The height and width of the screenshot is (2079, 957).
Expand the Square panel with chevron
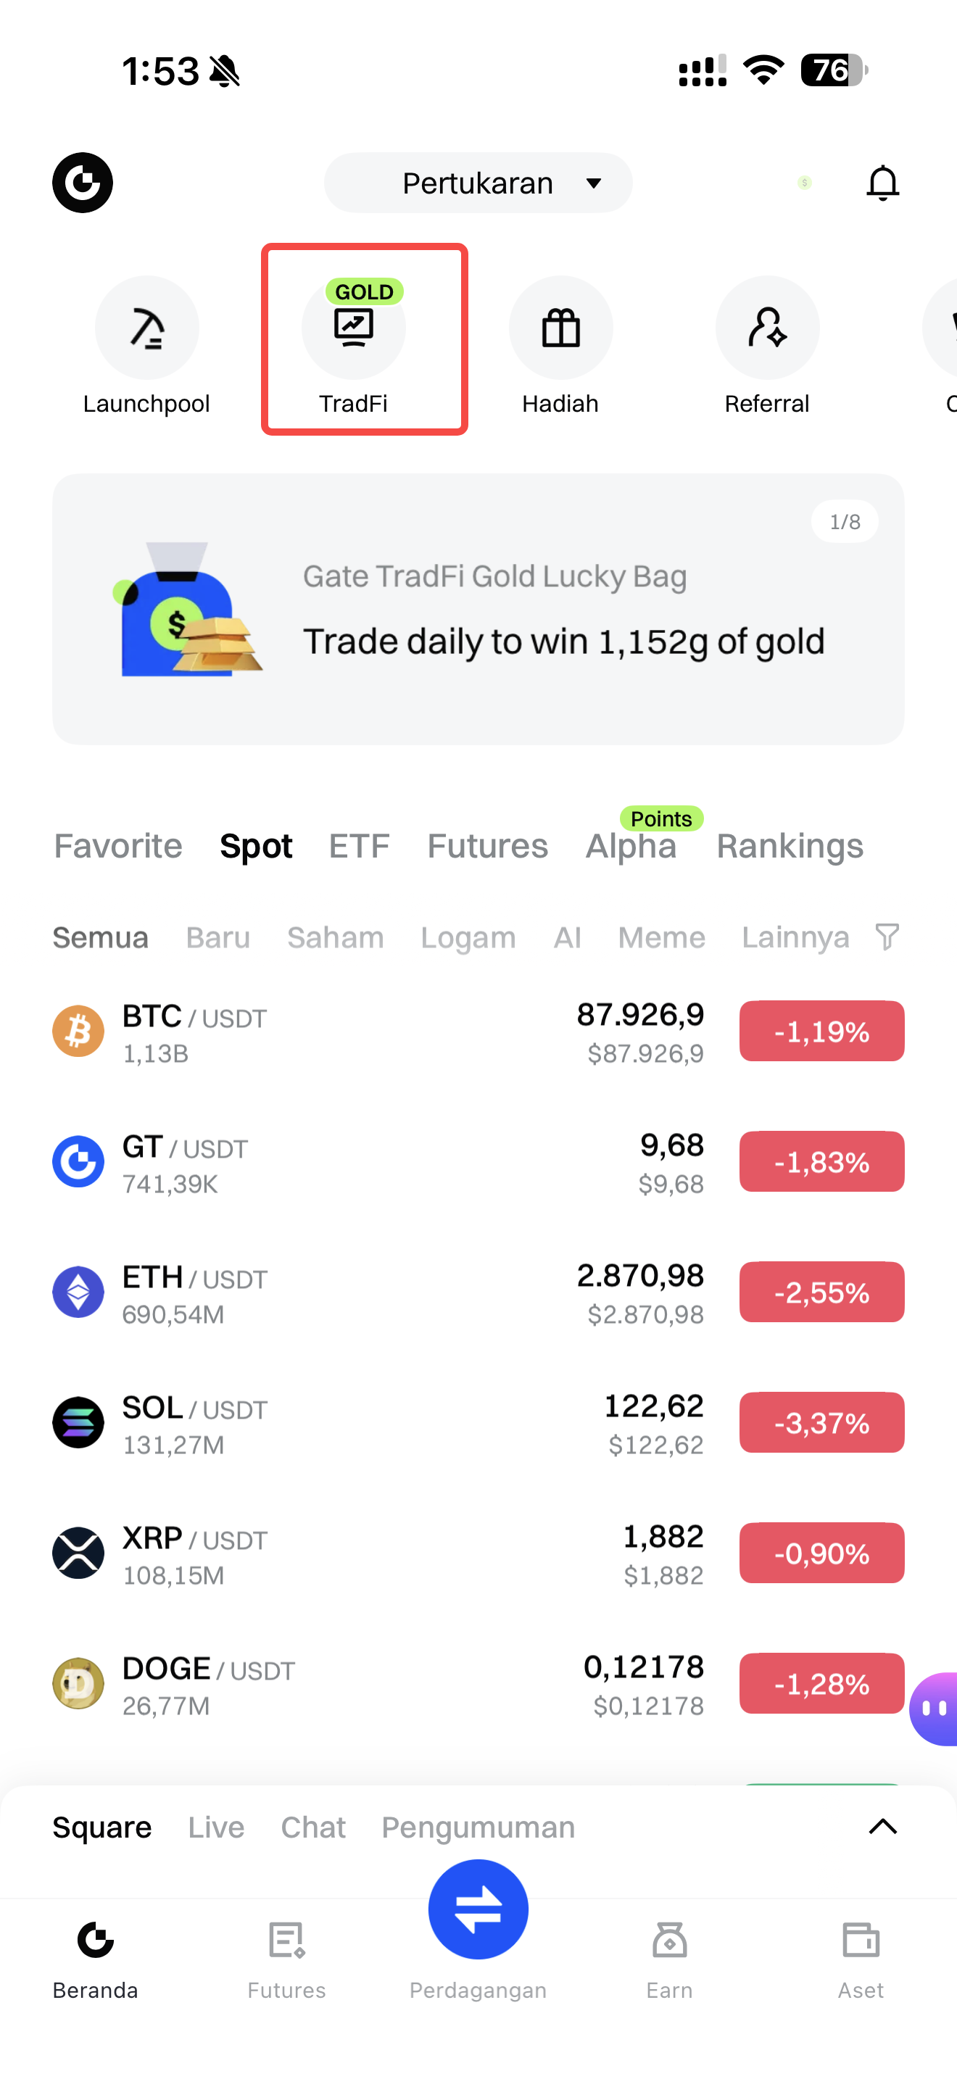[x=882, y=1827]
